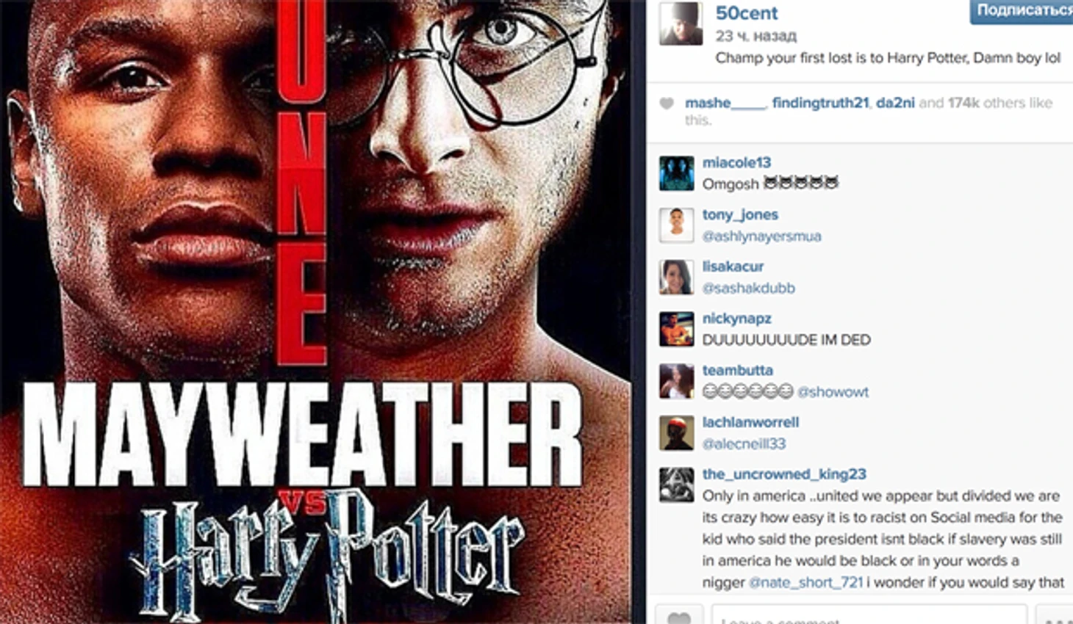Click lachlanworrell avatar icon
Image resolution: width=1073 pixels, height=624 pixels.
point(677,433)
